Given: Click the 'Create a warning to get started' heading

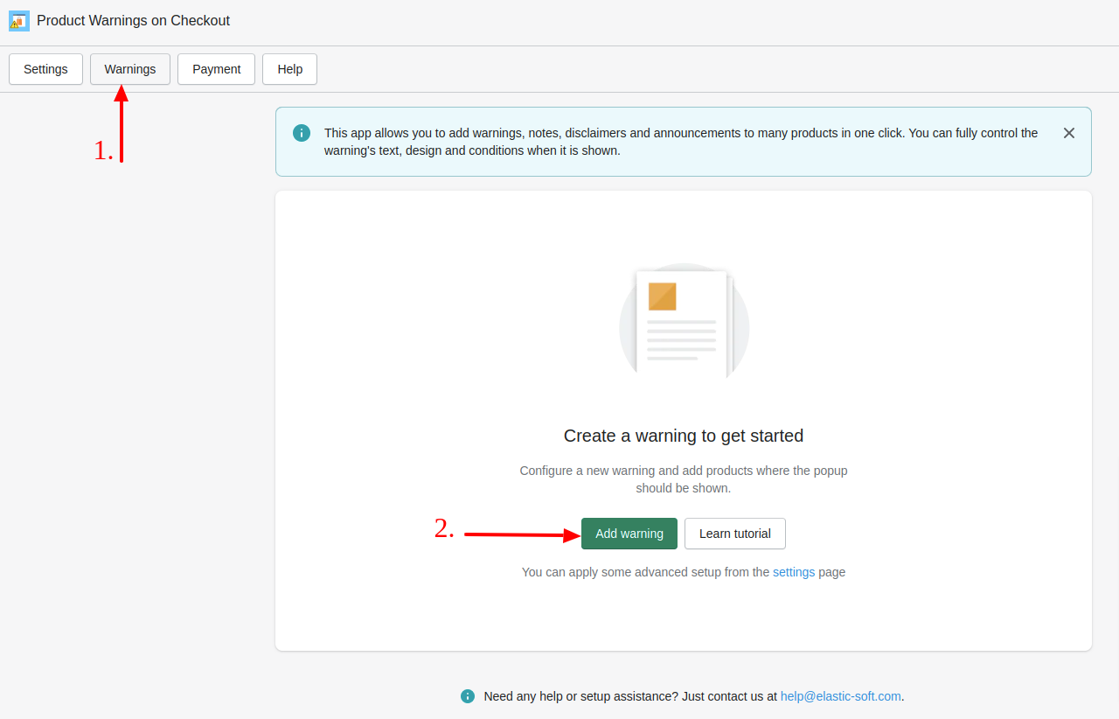Looking at the screenshot, I should click(684, 436).
